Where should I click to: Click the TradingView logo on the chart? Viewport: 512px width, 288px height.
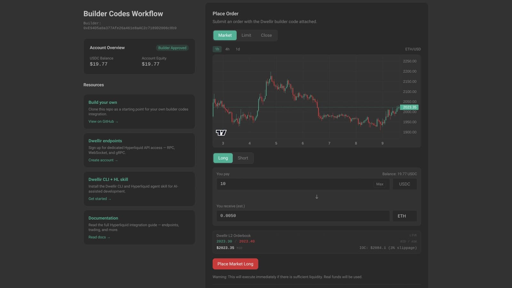click(x=221, y=132)
